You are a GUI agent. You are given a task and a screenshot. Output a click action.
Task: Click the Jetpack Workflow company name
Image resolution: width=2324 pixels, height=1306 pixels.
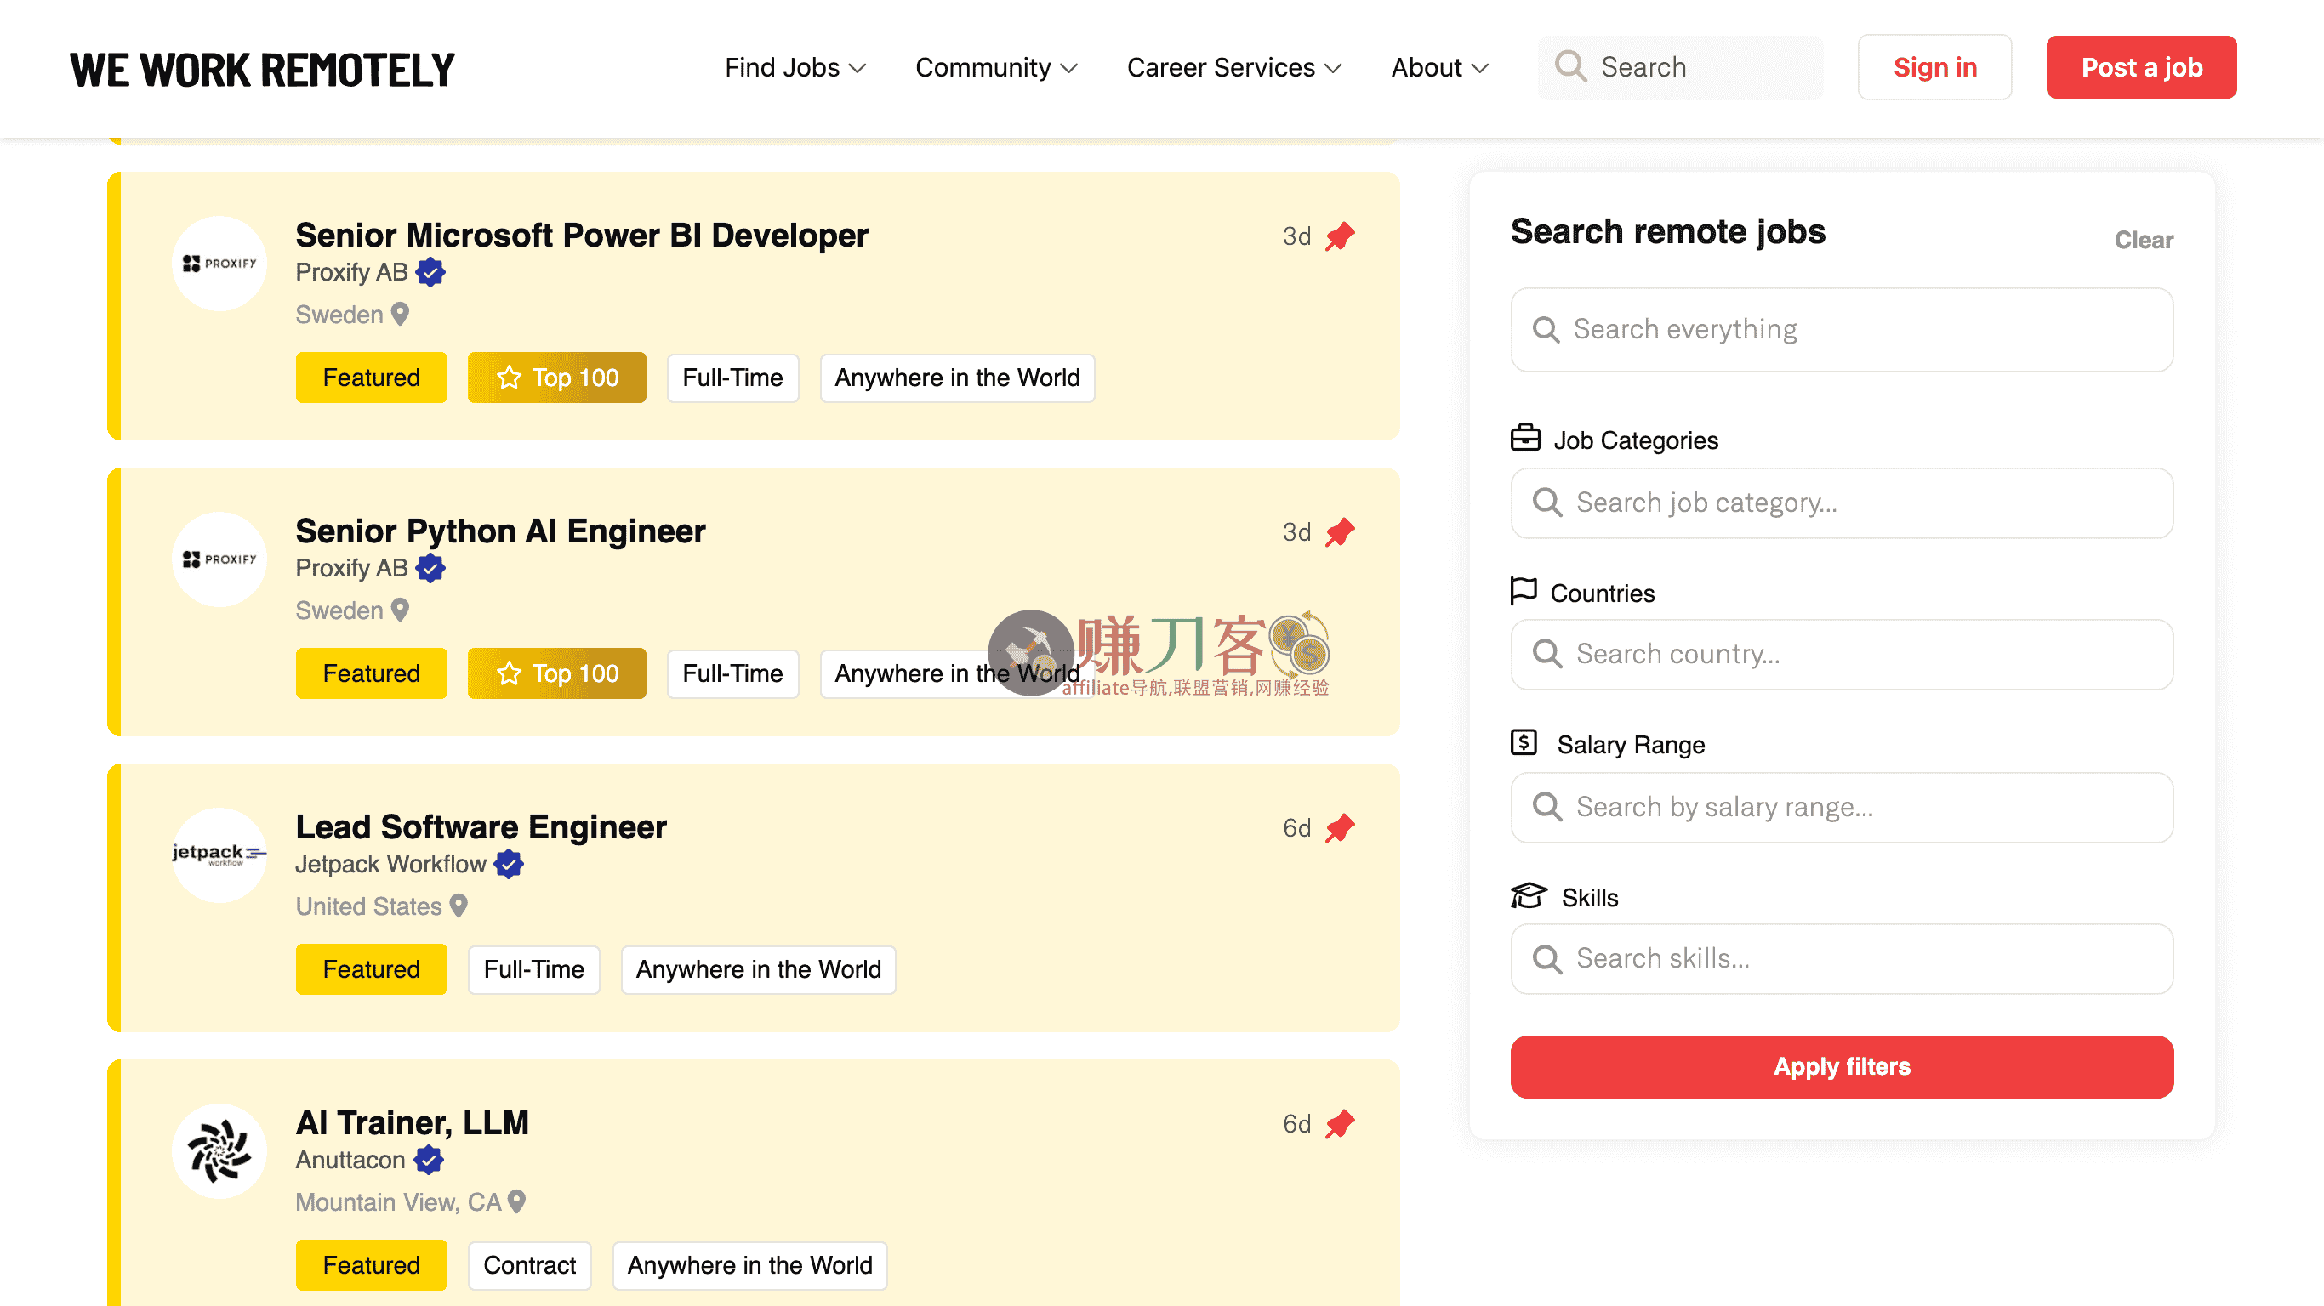pos(390,864)
